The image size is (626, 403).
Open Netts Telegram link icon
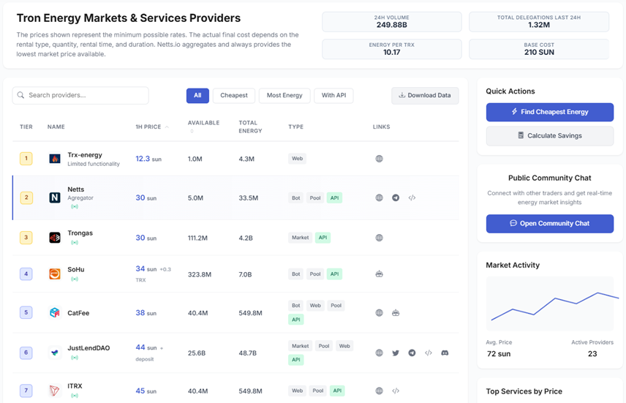pos(396,197)
